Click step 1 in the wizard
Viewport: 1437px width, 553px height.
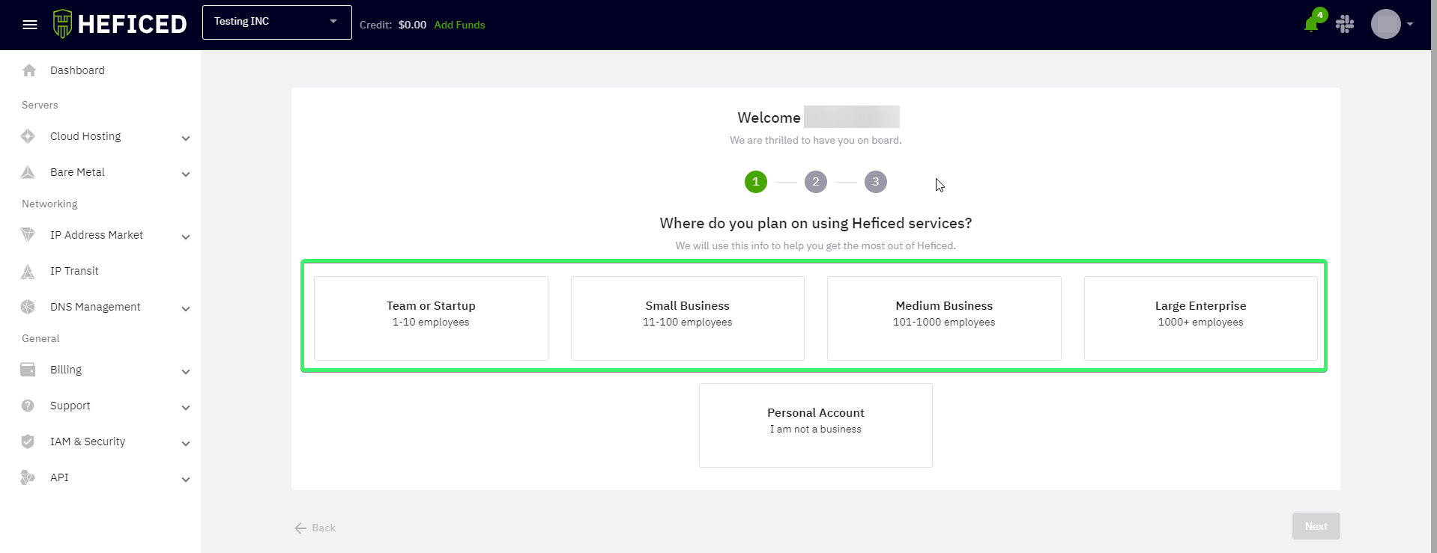tap(756, 182)
